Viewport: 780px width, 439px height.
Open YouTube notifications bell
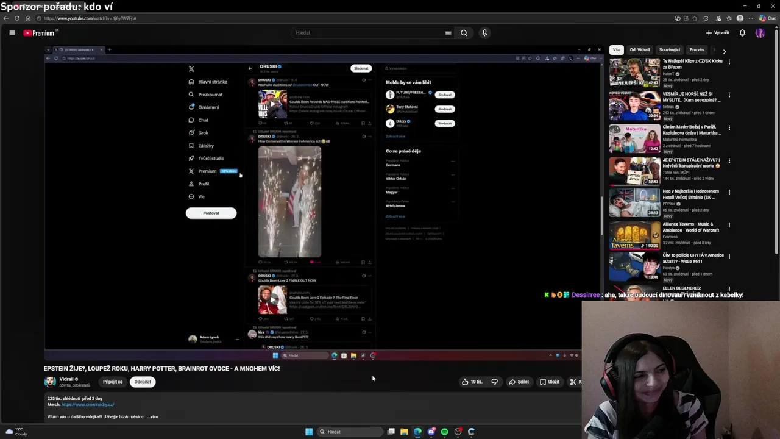click(742, 33)
